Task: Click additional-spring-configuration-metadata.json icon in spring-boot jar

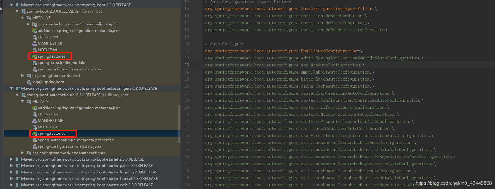Action: click(x=34, y=31)
